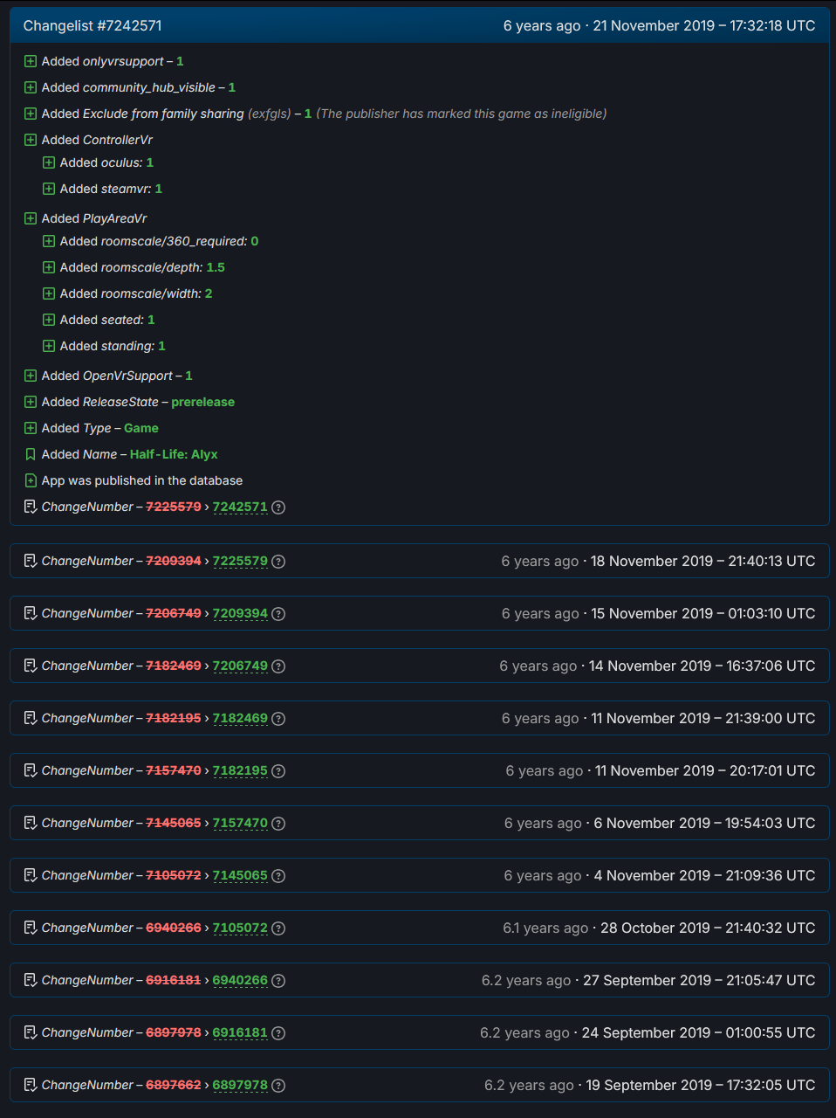Viewport: 836px width, 1118px height.
Task: Click help icon next to changenumber 7209394
Action: 278,614
